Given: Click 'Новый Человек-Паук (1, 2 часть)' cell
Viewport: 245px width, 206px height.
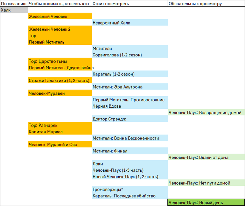Looking at the screenshot, I should pyautogui.click(x=130, y=176).
